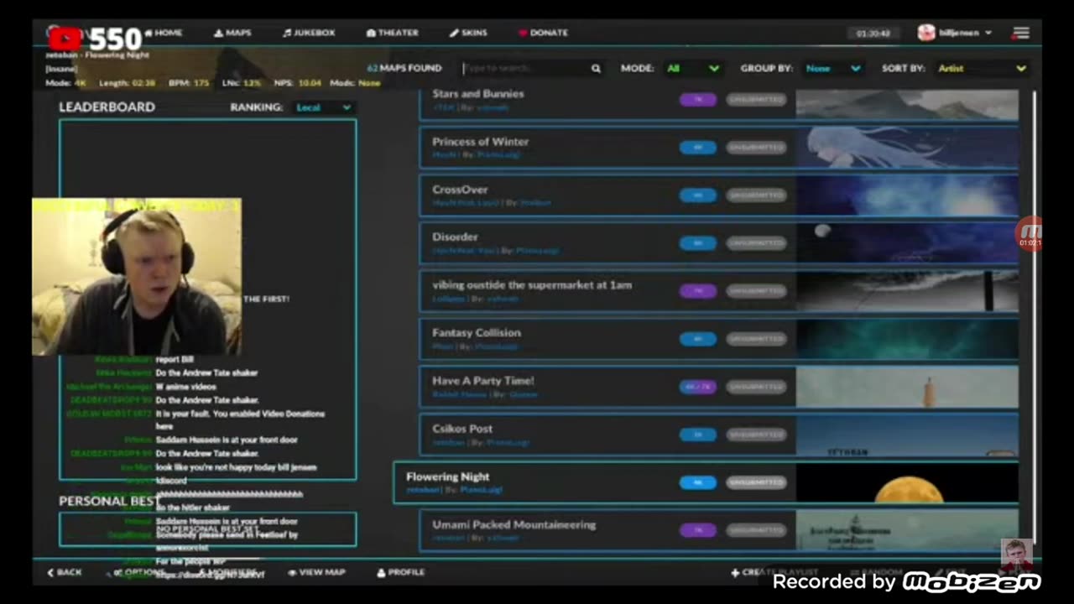Screen dimensions: 1074x604
Task: Select the CrossOver song title
Action: point(460,190)
